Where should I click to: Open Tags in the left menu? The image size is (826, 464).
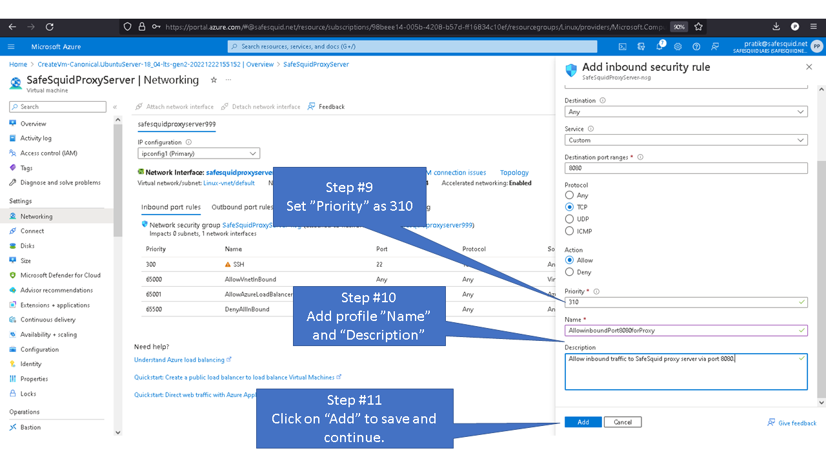point(26,168)
